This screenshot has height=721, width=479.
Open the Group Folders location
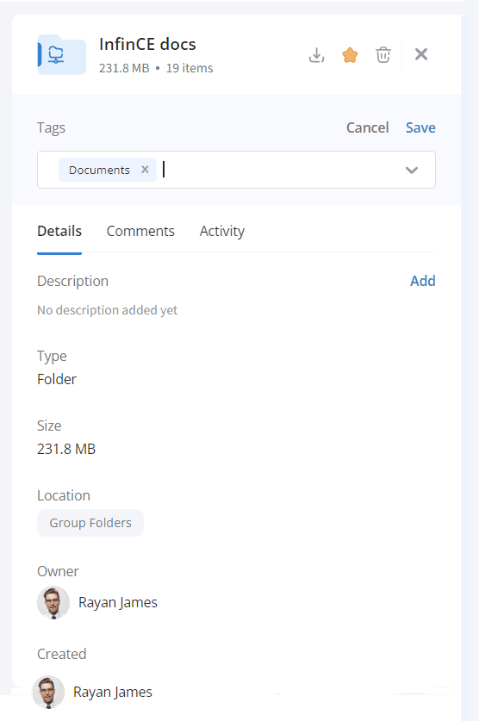tap(90, 523)
